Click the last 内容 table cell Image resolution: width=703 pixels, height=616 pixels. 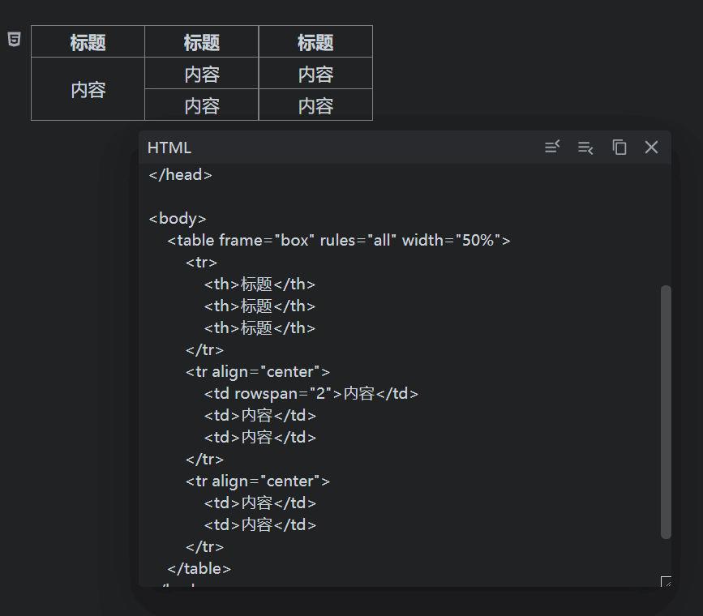pos(315,105)
